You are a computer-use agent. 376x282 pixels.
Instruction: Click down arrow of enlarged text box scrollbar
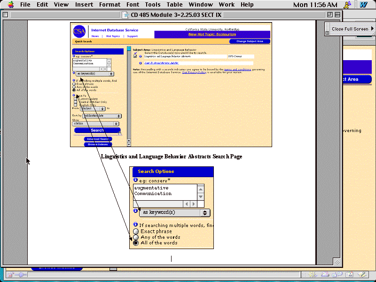coord(201,196)
